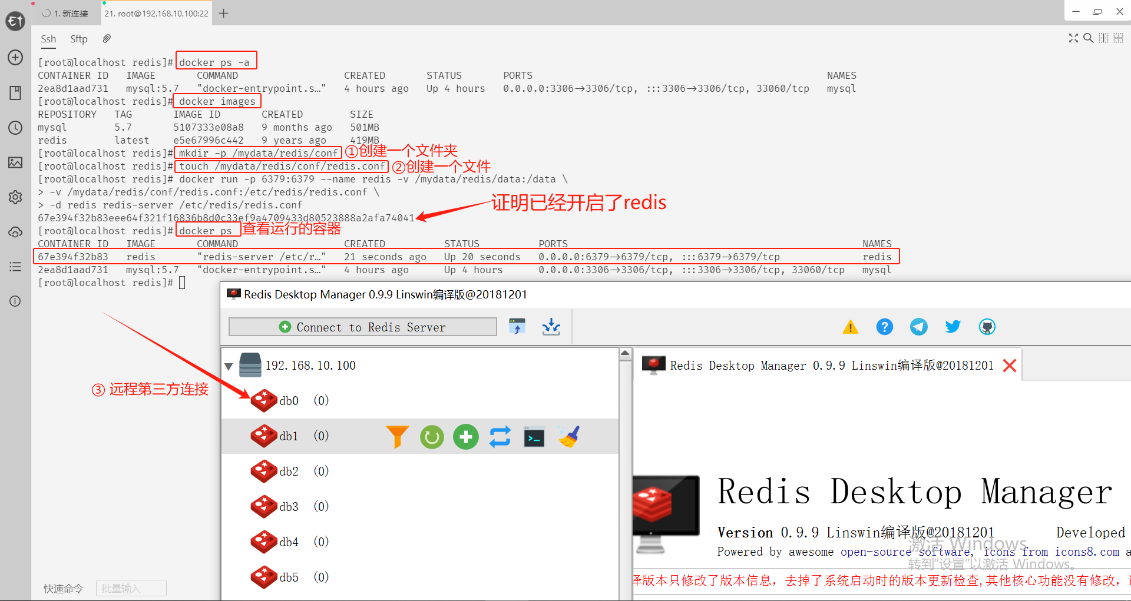Select db5 in the Redis tree
The height and width of the screenshot is (601, 1131).
click(x=289, y=577)
